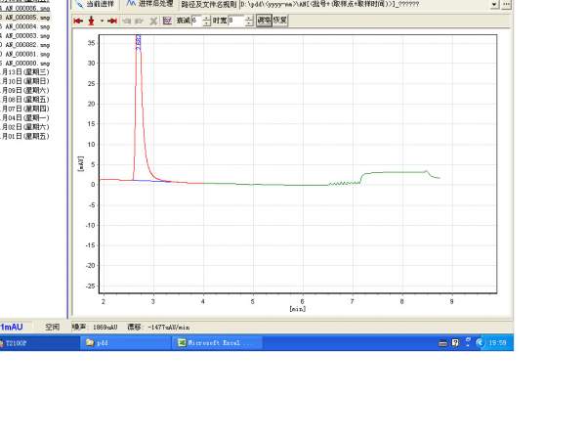Image resolution: width=586 pixels, height=440 pixels.
Task: Open the 13日(星期三) date folder
Action: point(25,71)
